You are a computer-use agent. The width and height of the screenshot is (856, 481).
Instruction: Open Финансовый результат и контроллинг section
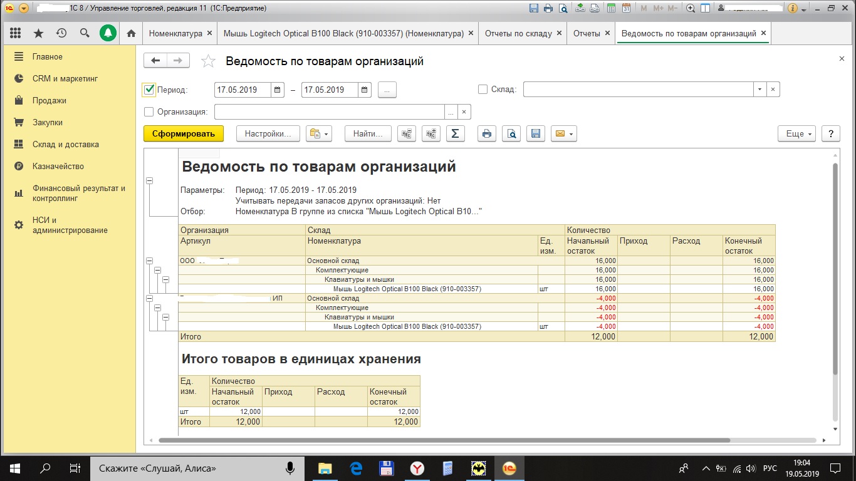tap(79, 193)
